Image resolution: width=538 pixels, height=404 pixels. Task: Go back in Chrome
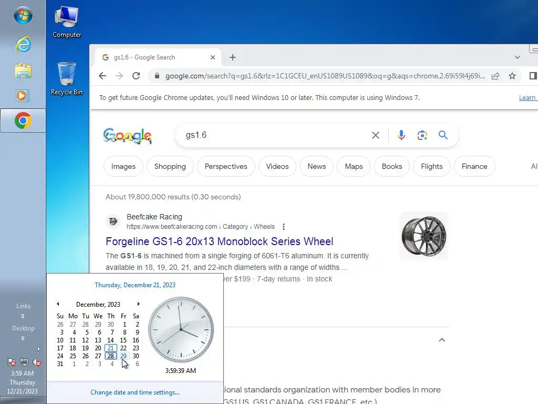pyautogui.click(x=102, y=76)
